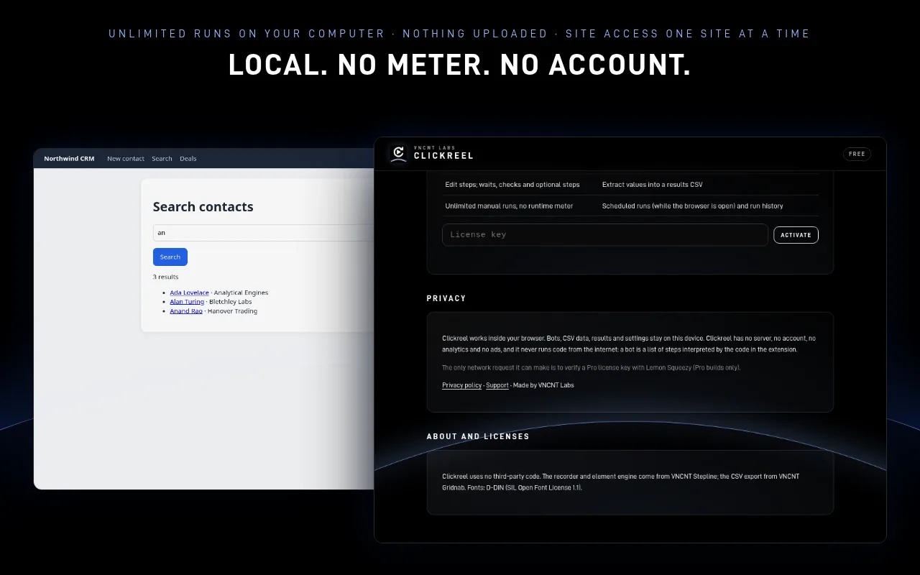Image resolution: width=920 pixels, height=575 pixels.
Task: Open the Support link
Action: tap(497, 385)
